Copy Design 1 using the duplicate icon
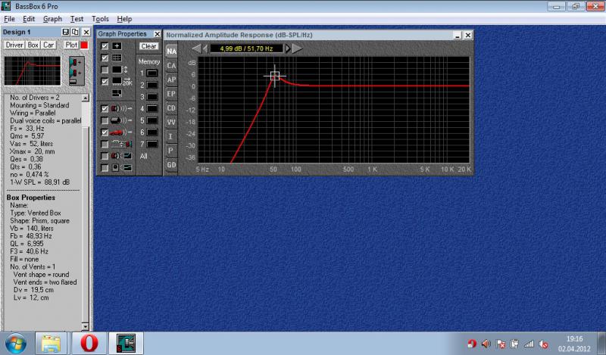This screenshot has height=355, width=606. click(x=75, y=32)
